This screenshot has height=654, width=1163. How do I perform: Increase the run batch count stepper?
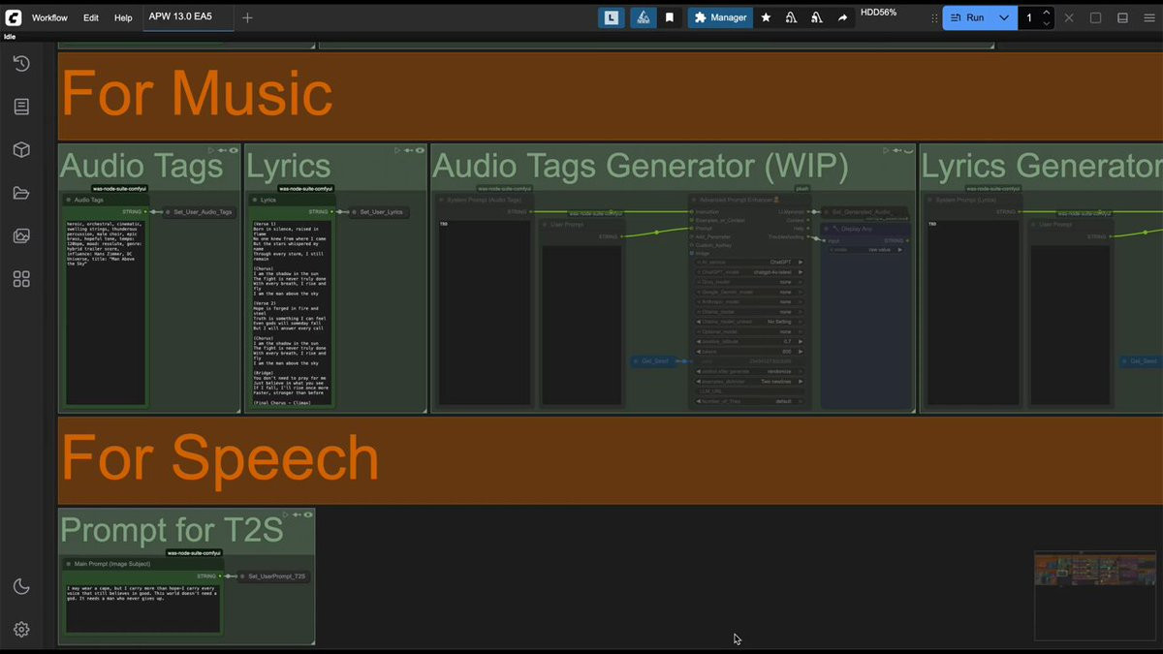[x=1046, y=12]
